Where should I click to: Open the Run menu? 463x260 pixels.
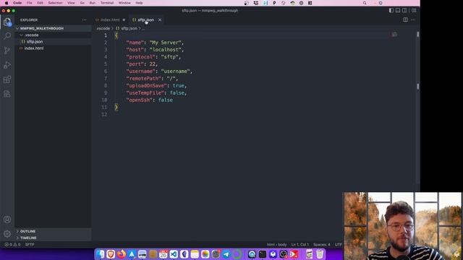[x=93, y=3]
